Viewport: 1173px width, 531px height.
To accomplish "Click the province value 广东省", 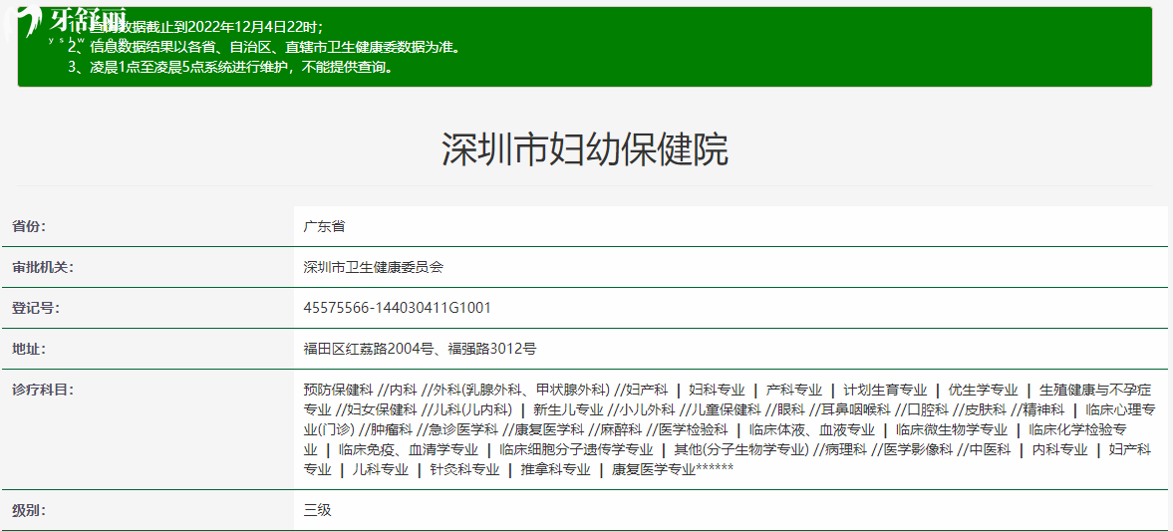I will click(x=324, y=226).
